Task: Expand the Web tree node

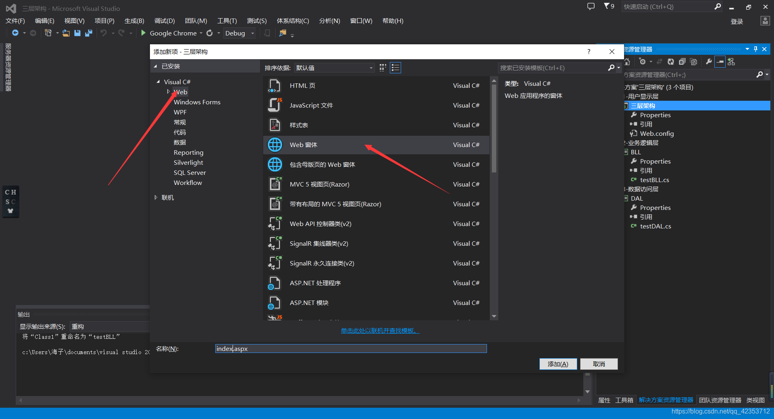Action: [168, 92]
